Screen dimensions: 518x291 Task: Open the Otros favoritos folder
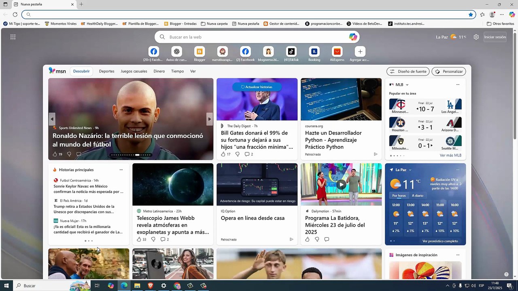(x=501, y=24)
